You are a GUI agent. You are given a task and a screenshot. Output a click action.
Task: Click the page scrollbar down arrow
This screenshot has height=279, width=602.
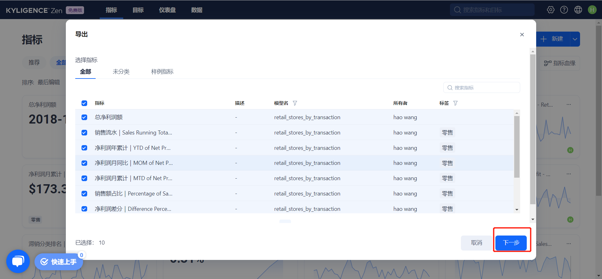point(599,276)
